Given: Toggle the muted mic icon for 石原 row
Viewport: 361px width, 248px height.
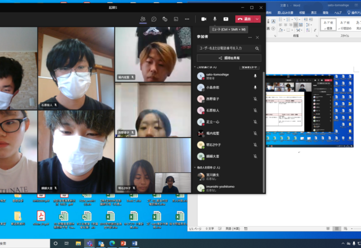Looking at the screenshot, I should (x=255, y=110).
